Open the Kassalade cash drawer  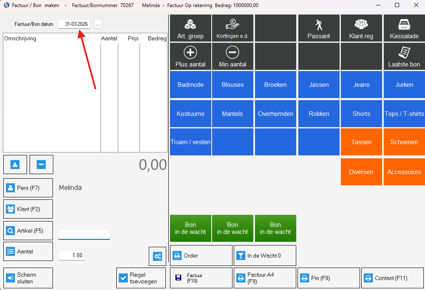pyautogui.click(x=404, y=28)
